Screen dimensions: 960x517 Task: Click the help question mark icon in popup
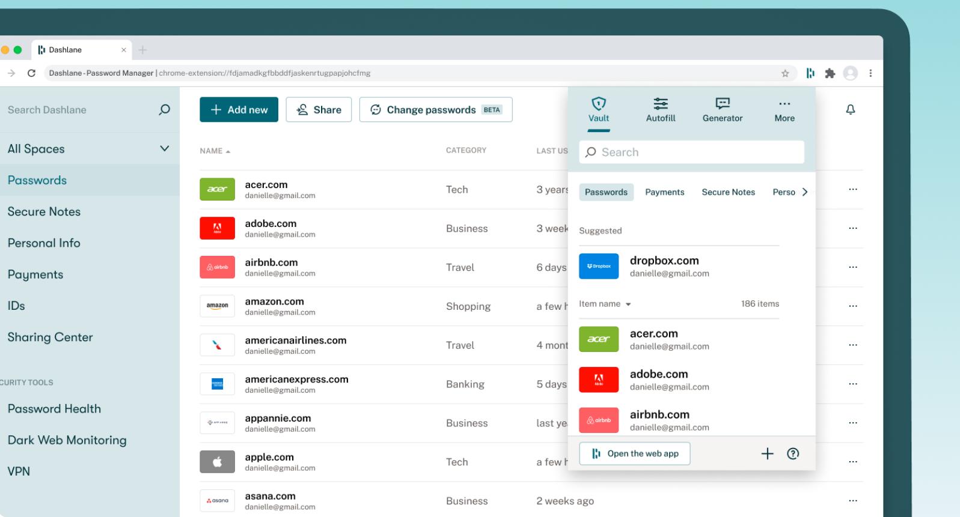[x=793, y=453]
